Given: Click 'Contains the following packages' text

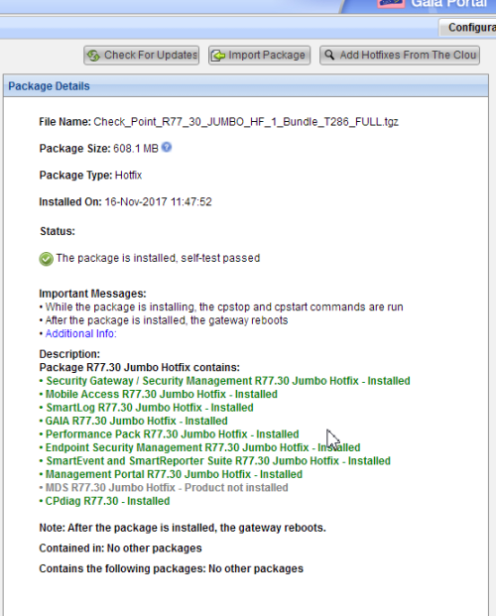Looking at the screenshot, I should 171,568.
